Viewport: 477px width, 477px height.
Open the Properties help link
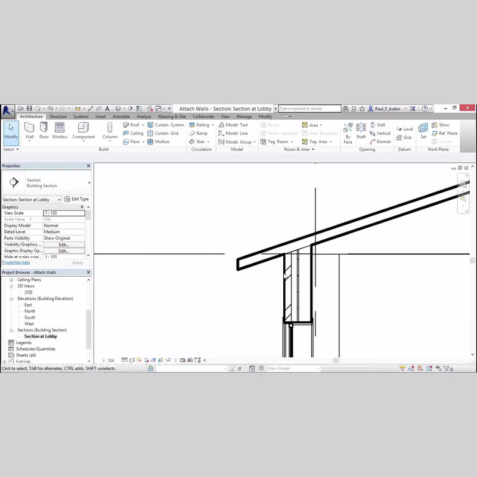[x=16, y=262]
